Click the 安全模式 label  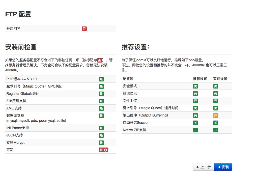(130, 86)
